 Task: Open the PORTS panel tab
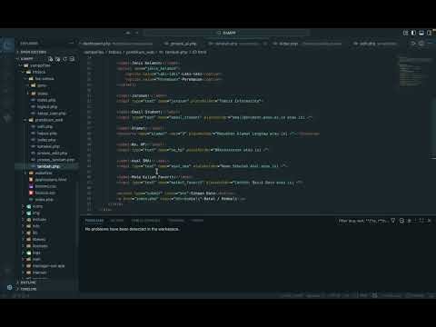198,221
